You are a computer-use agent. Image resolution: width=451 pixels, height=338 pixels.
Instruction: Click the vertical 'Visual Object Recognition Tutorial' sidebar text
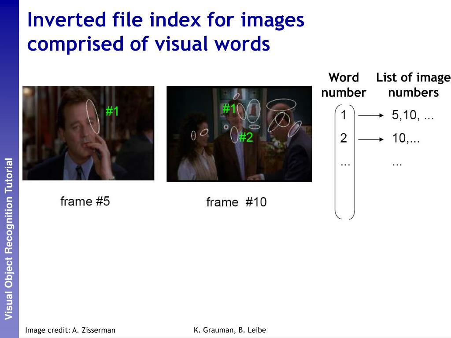point(9,239)
